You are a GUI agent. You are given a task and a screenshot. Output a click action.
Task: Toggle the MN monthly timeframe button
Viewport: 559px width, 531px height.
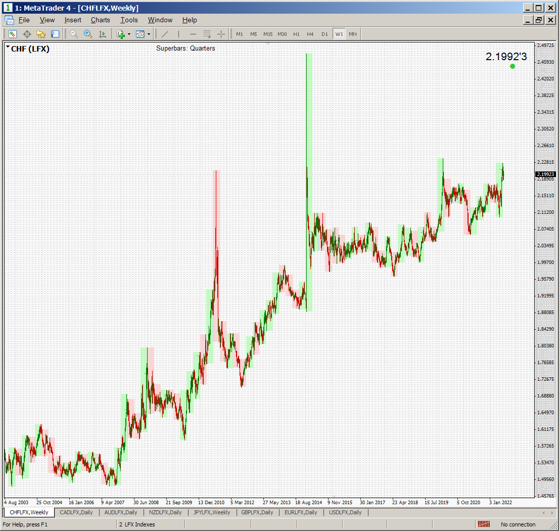click(352, 34)
